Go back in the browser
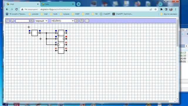Viewport: 188px width, 106px height. pos(7,9)
